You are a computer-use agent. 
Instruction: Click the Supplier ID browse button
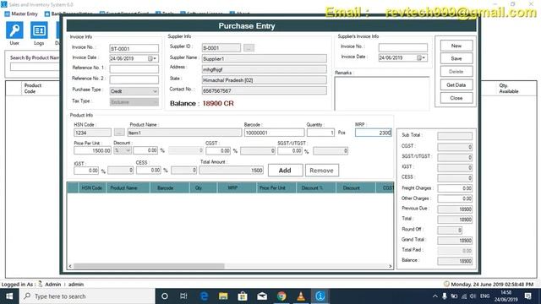pos(249,48)
